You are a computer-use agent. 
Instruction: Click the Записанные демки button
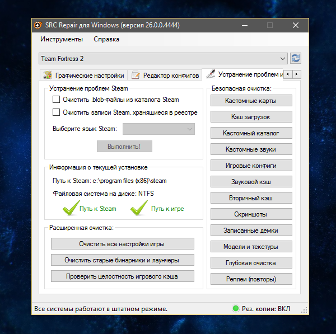point(251,230)
